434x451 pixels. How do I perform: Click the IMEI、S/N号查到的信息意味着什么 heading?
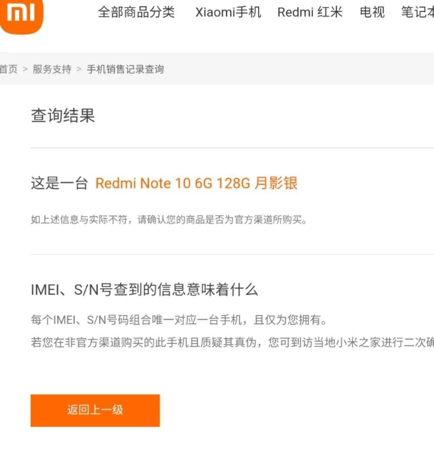[144, 290]
